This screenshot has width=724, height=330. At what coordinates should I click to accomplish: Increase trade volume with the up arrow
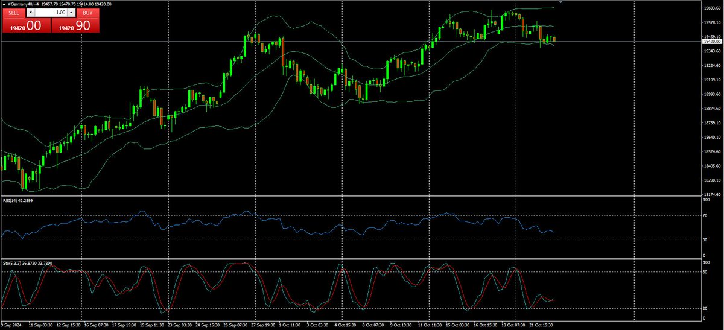tap(72, 12)
